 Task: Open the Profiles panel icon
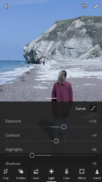pyautogui.click(x=21, y=171)
